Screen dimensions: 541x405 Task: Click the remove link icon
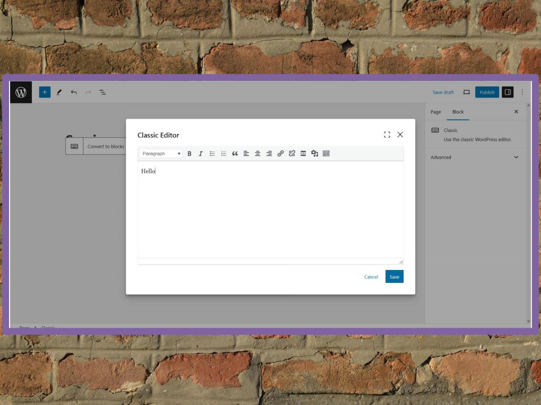point(292,154)
